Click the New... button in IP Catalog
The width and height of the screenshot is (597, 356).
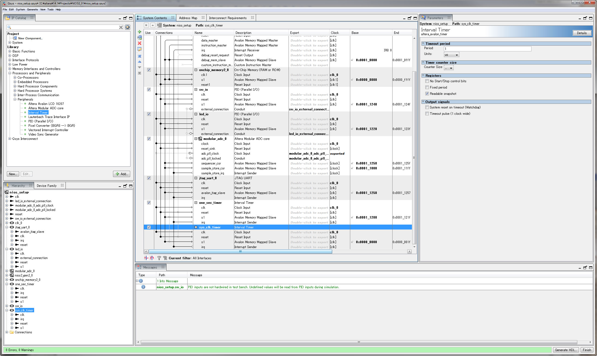tap(13, 174)
